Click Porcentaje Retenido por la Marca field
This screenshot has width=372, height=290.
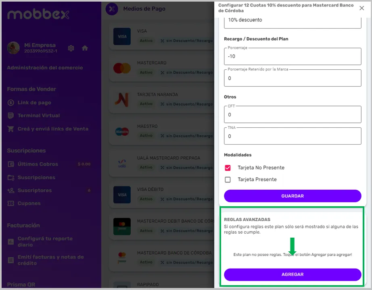pos(293,78)
